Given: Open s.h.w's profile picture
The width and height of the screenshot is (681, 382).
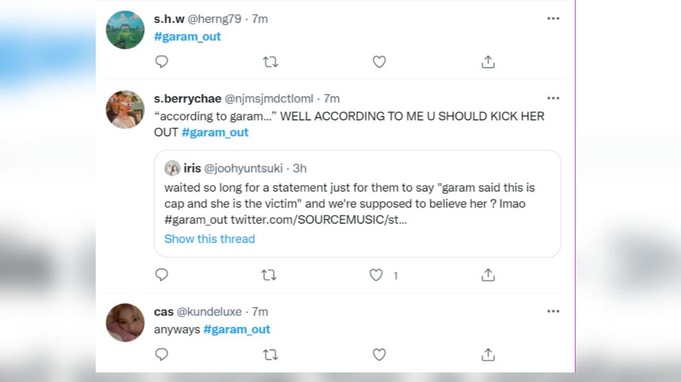Looking at the screenshot, I should tap(125, 30).
